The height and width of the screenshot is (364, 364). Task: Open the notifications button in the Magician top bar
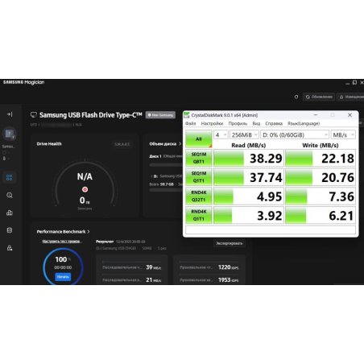pos(351,97)
